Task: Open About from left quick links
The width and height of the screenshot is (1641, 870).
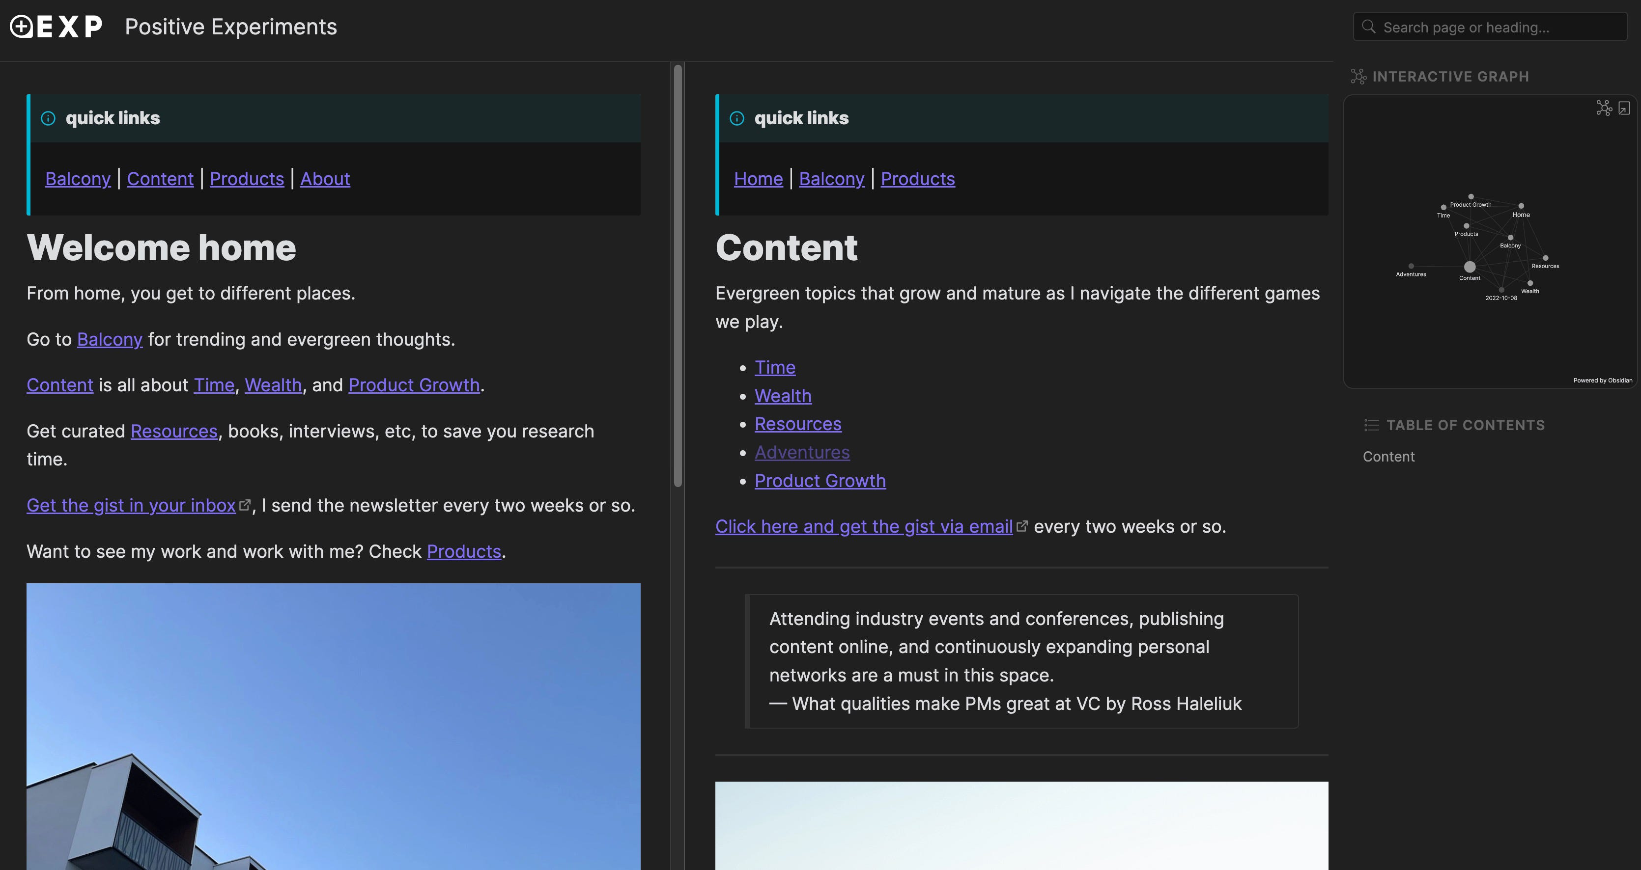Action: tap(325, 179)
